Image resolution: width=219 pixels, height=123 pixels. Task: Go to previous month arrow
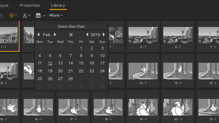coord(38,35)
